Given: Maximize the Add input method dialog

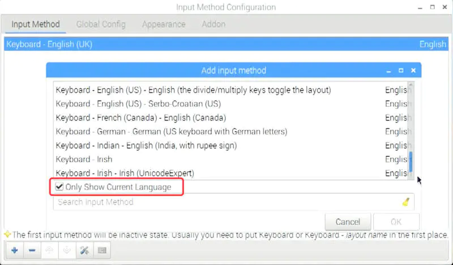Looking at the screenshot, I should coord(401,71).
